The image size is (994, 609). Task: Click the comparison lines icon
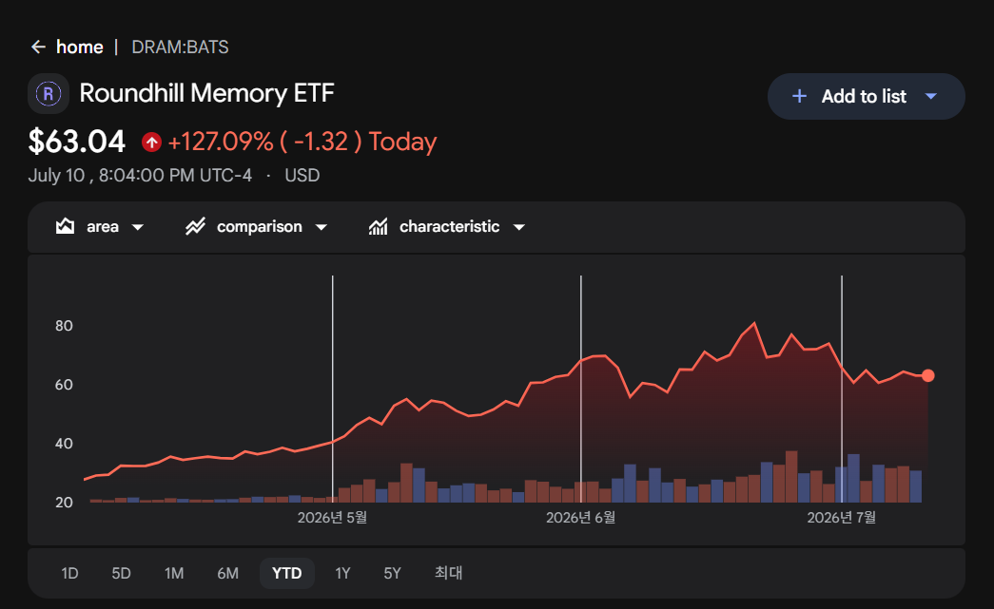pyautogui.click(x=195, y=227)
